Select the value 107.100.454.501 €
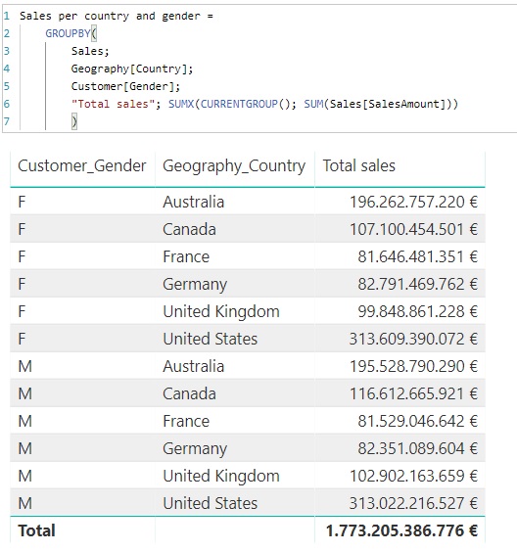The width and height of the screenshot is (517, 552). [413, 230]
